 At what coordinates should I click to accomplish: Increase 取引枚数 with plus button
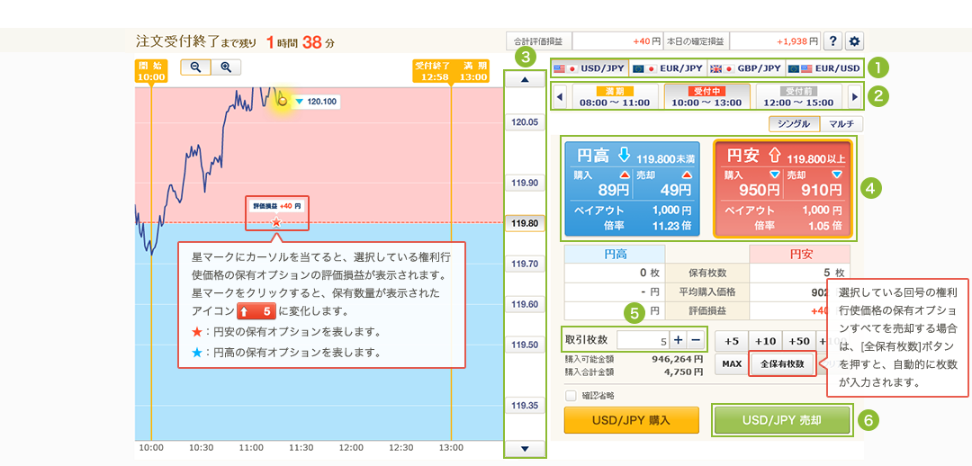(x=678, y=340)
